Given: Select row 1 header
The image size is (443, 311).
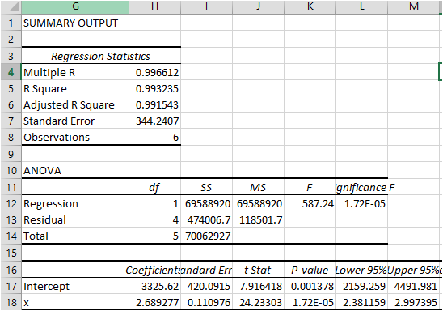Looking at the screenshot, I should pos(11,23).
